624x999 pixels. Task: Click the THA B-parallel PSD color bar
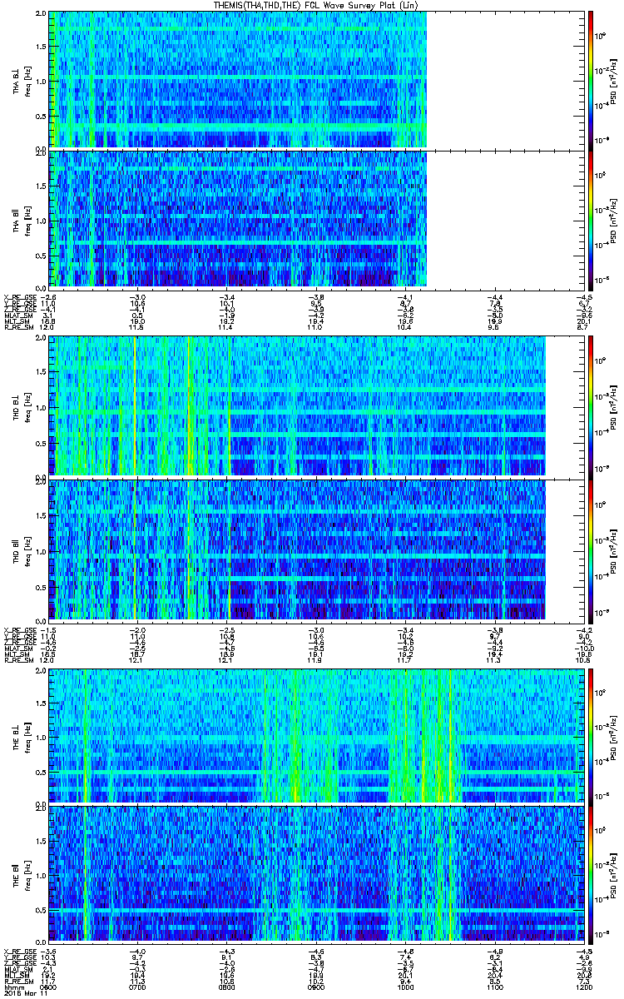591,219
